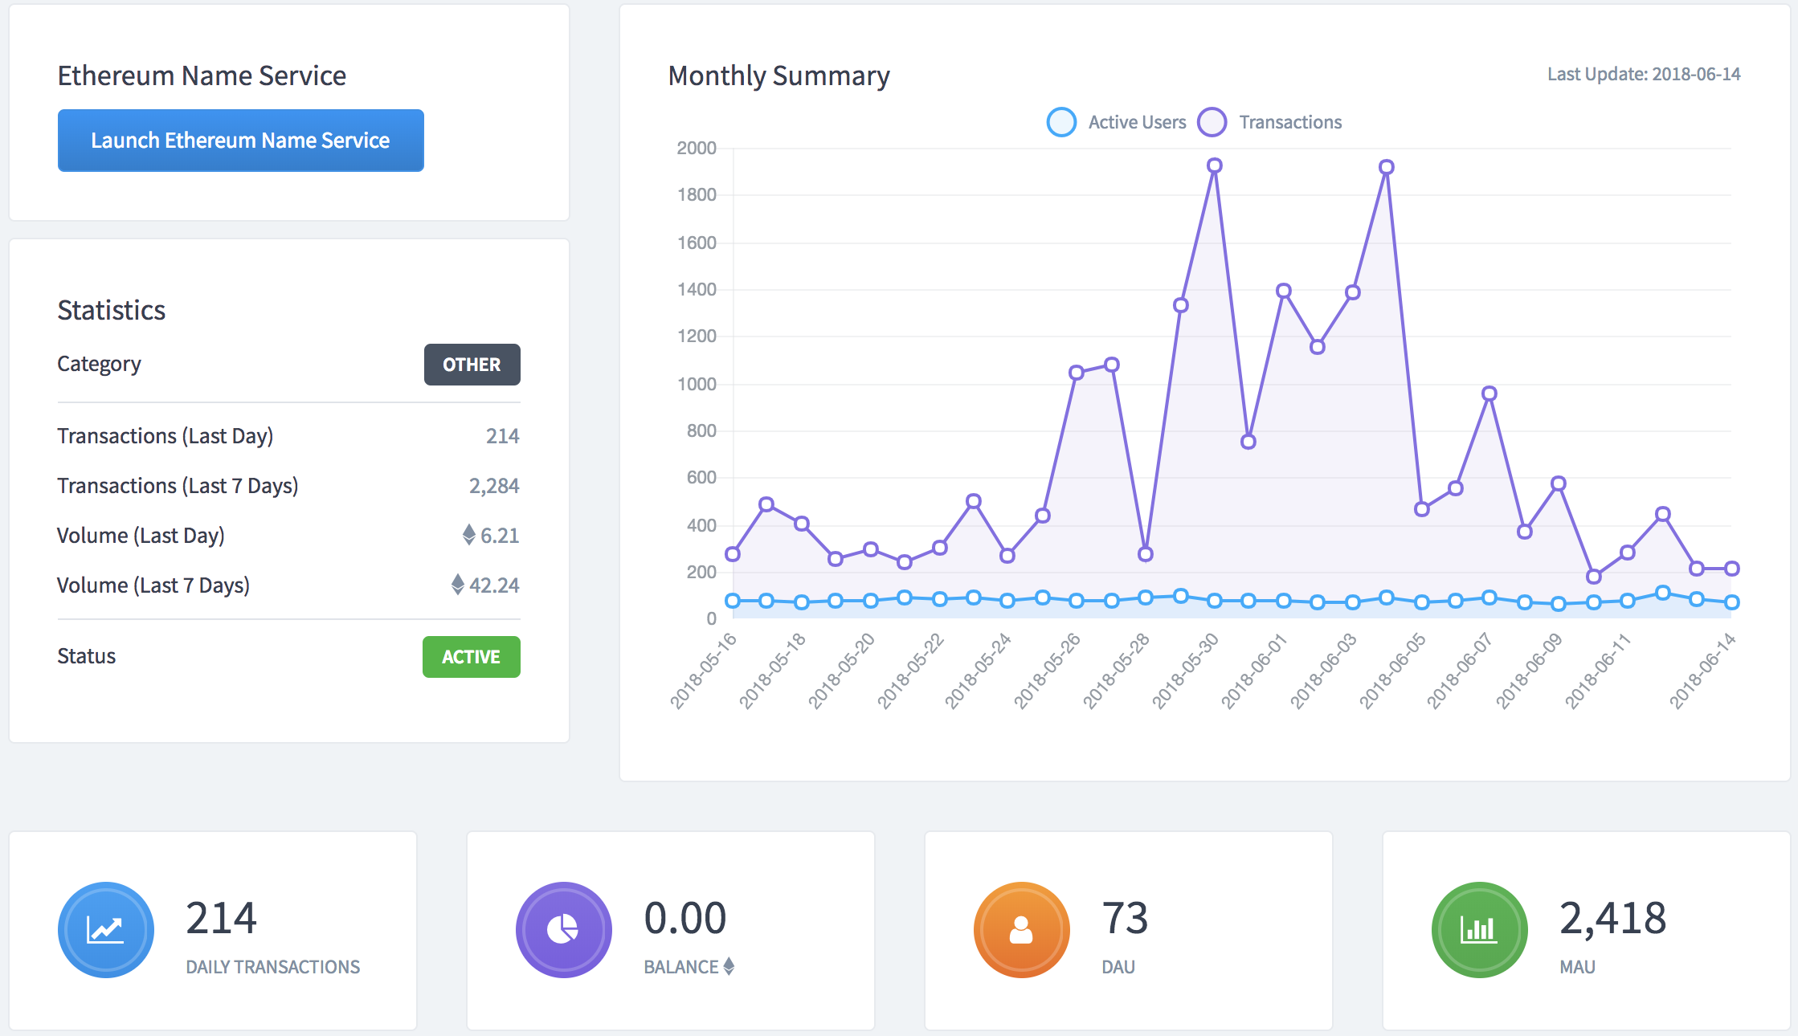
Task: Click the green MAU bar chart icon
Action: tap(1479, 930)
